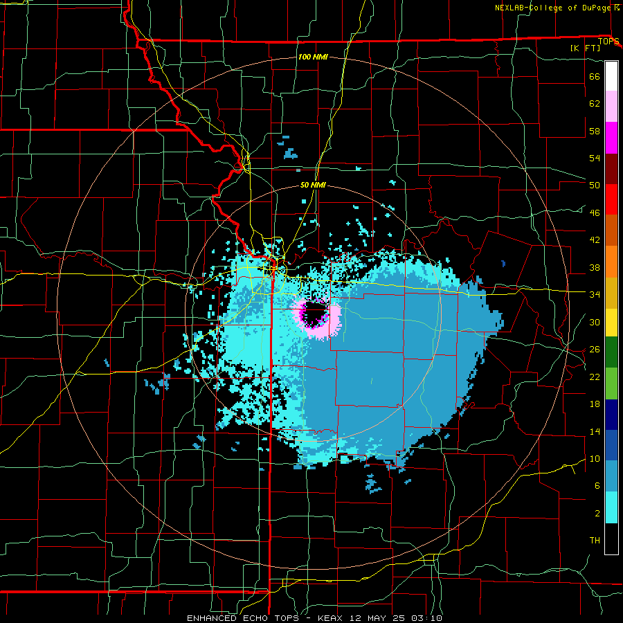Click the dark green legend segment
Image resolution: width=623 pixels, height=623 pixels.
(x=611, y=352)
